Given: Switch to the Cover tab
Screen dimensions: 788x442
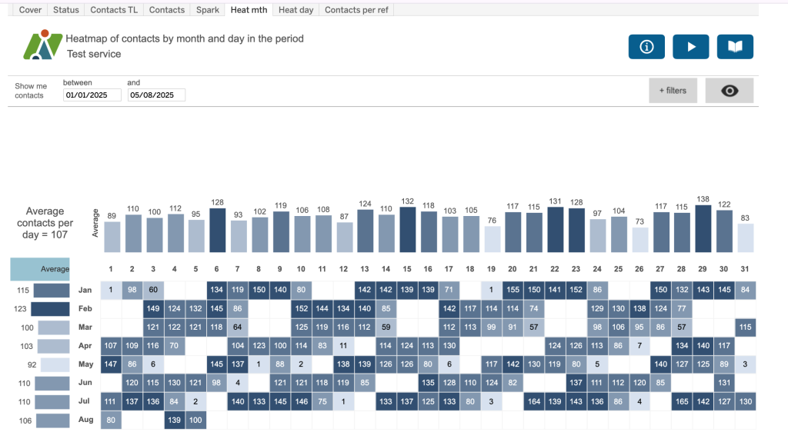Looking at the screenshot, I should [x=30, y=10].
